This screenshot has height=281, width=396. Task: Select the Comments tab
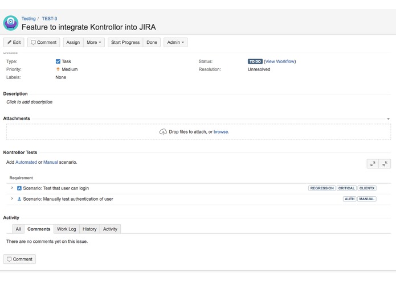click(39, 229)
